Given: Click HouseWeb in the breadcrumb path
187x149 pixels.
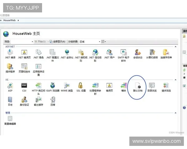Looking at the screenshot, I should pyautogui.click(x=9, y=20).
